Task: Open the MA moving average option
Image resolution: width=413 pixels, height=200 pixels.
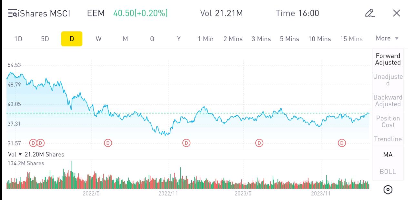Action: point(388,155)
